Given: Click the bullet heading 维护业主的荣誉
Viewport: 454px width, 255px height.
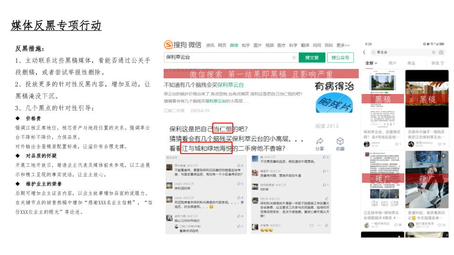Looking at the screenshot, I should click(44, 184).
